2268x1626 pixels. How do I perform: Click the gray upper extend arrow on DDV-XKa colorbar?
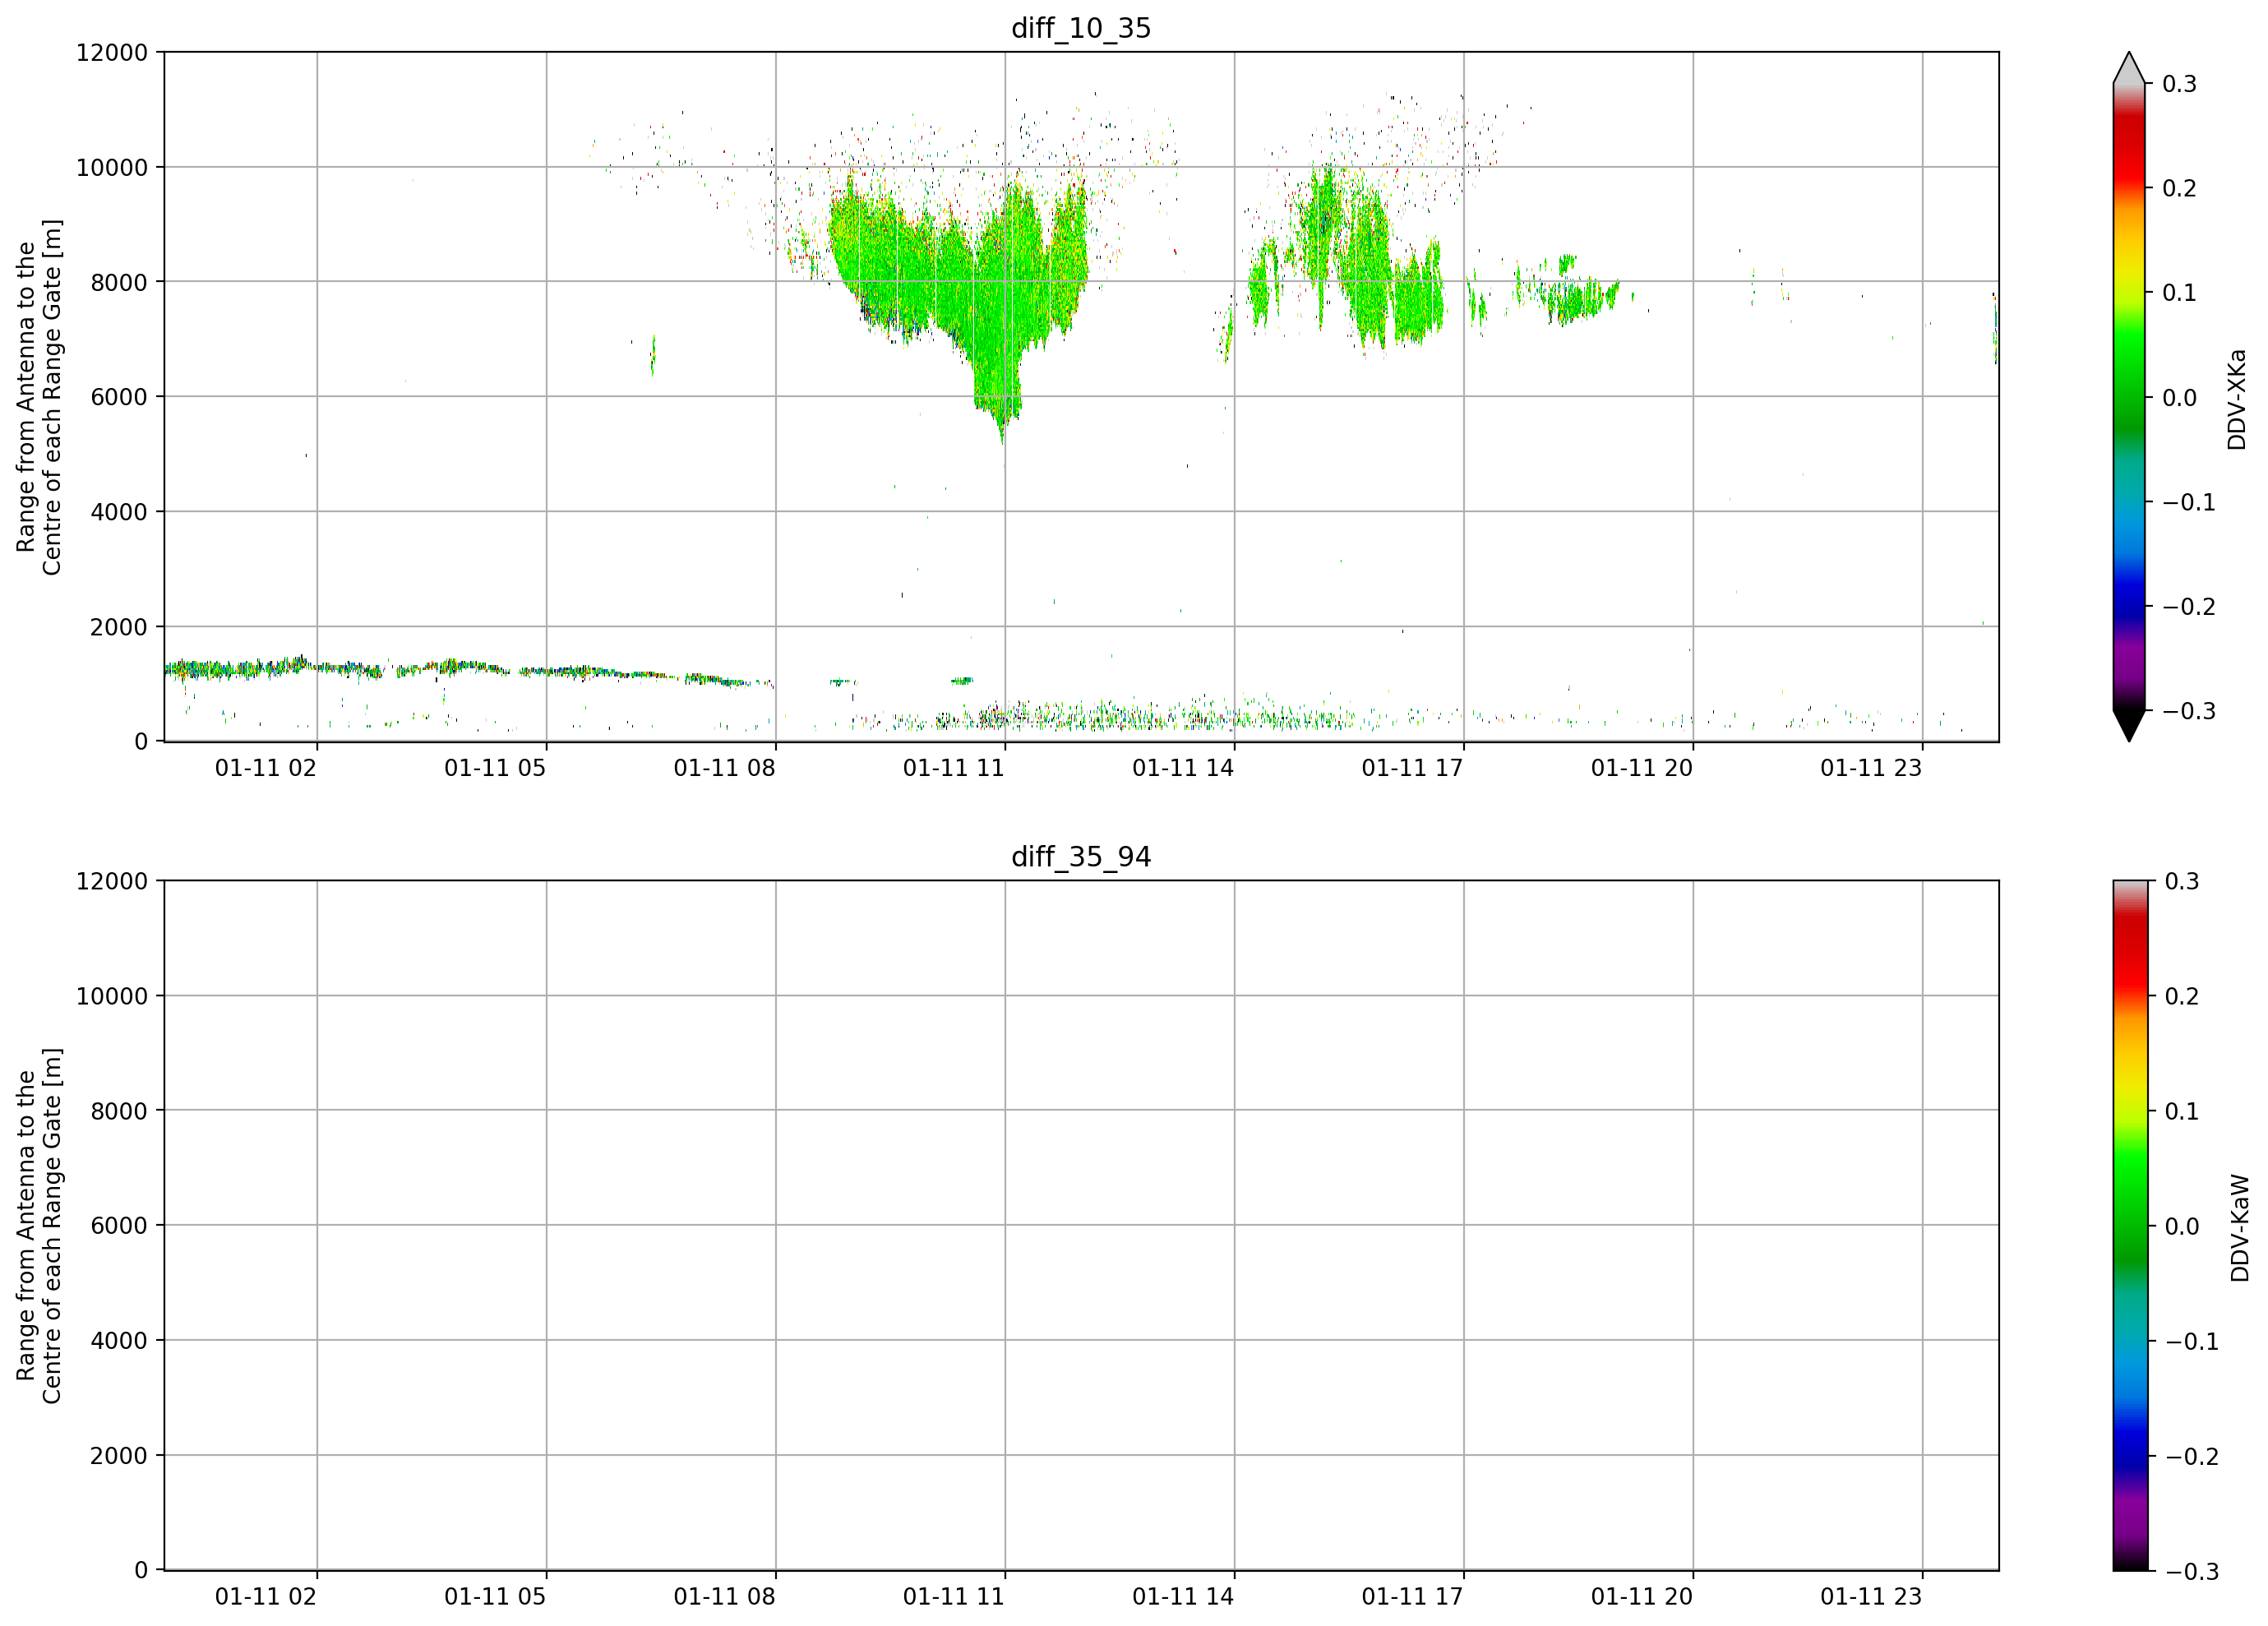(x=2129, y=68)
